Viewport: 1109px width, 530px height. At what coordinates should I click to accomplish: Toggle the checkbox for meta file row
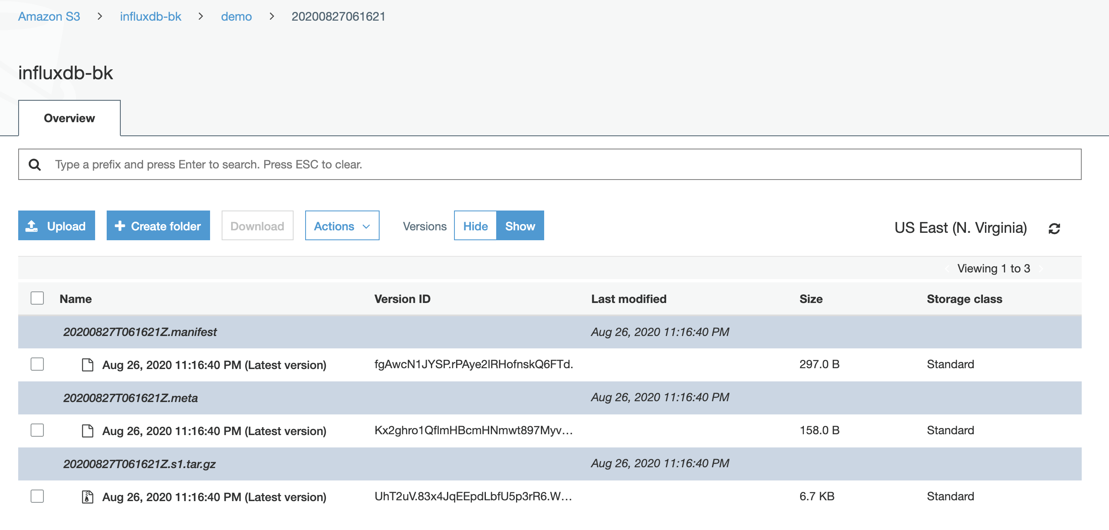(x=38, y=431)
